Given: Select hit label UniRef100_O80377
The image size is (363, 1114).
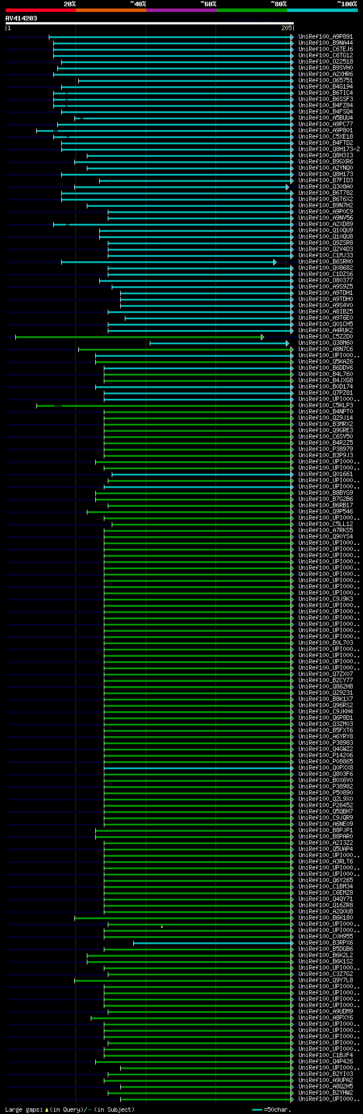Looking at the screenshot, I should 326,281.
